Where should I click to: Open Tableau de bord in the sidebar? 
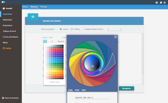(x=9, y=31)
